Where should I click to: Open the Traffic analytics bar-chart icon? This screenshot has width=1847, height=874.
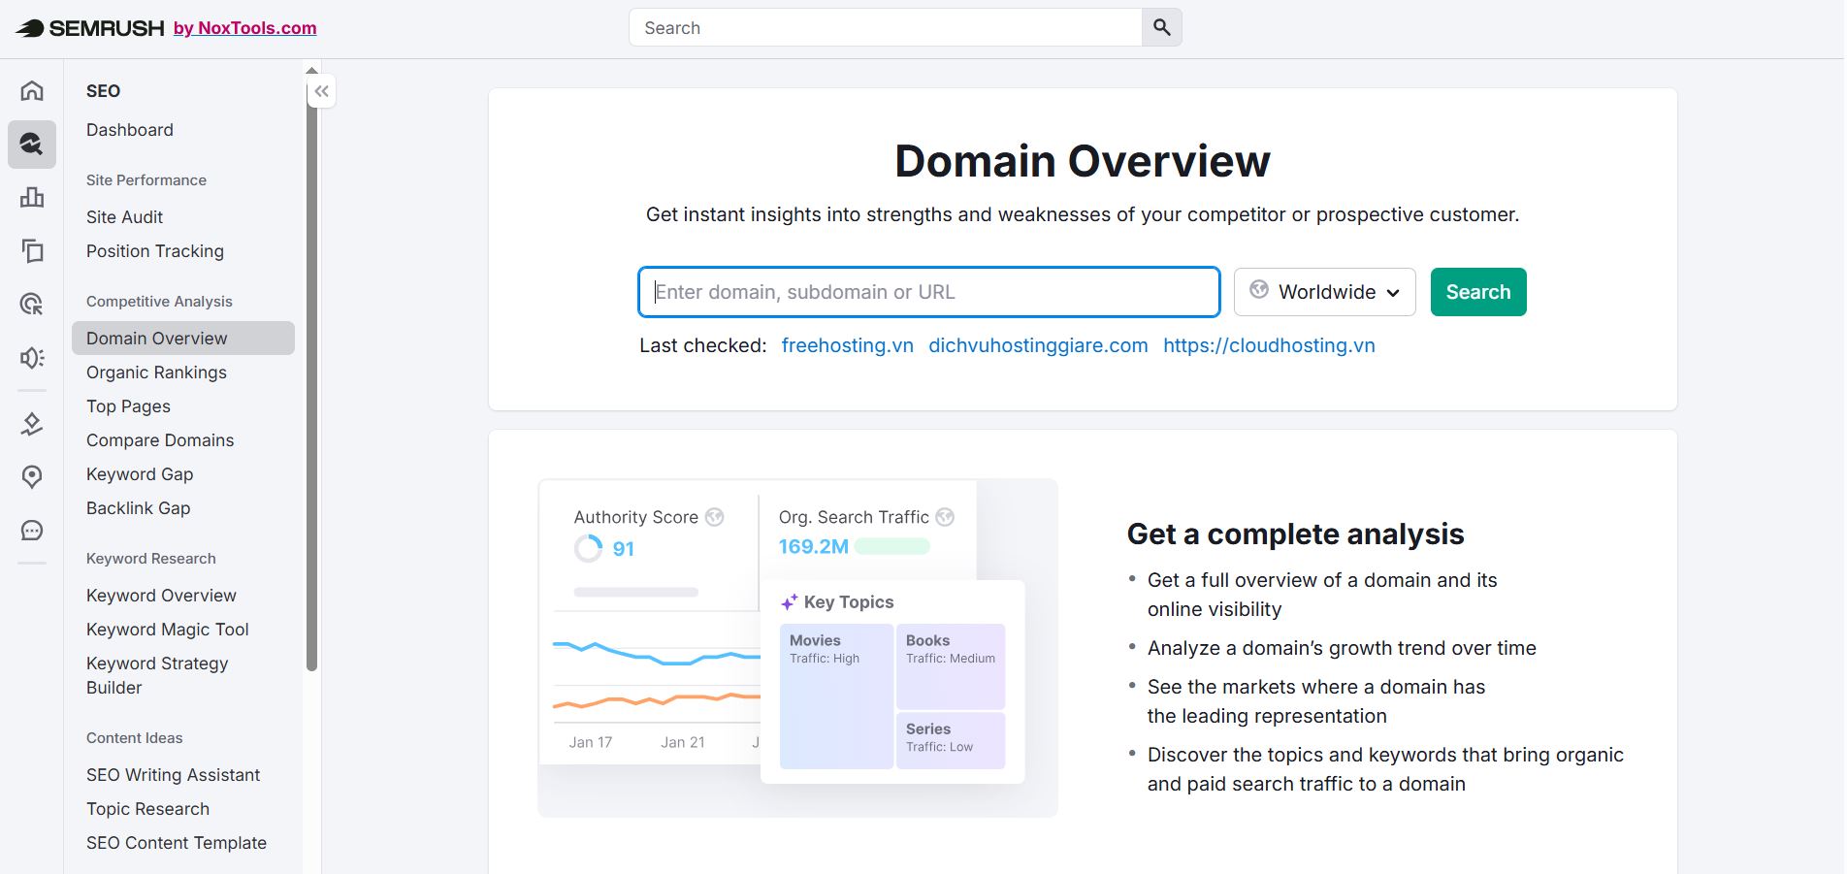32,197
